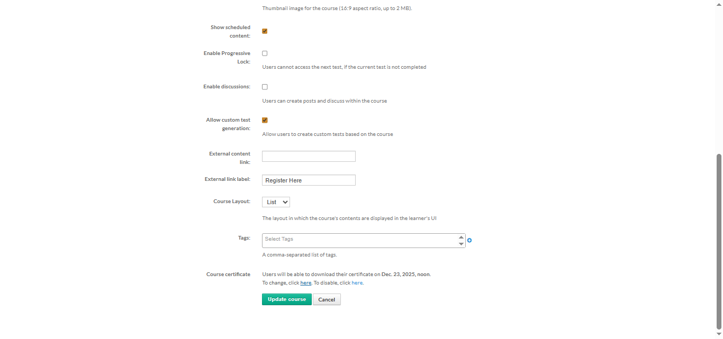This screenshot has height=339, width=723.
Task: Toggle Allow custom test generation checkbox
Action: tap(265, 120)
